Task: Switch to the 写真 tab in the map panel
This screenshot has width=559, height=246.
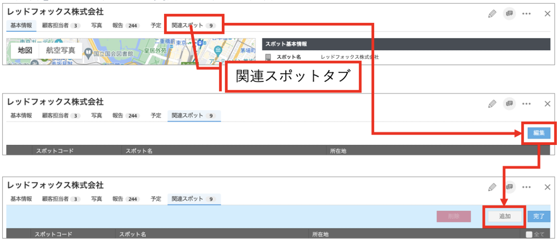Action: point(96,25)
